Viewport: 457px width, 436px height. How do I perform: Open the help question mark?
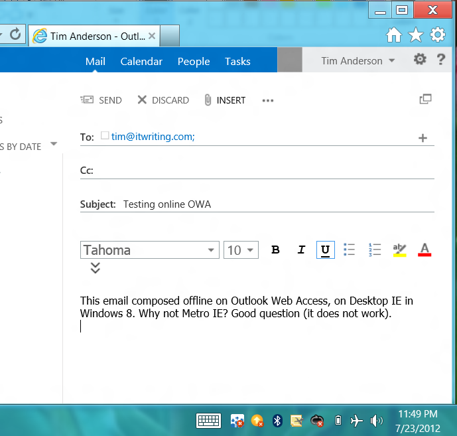coord(441,59)
